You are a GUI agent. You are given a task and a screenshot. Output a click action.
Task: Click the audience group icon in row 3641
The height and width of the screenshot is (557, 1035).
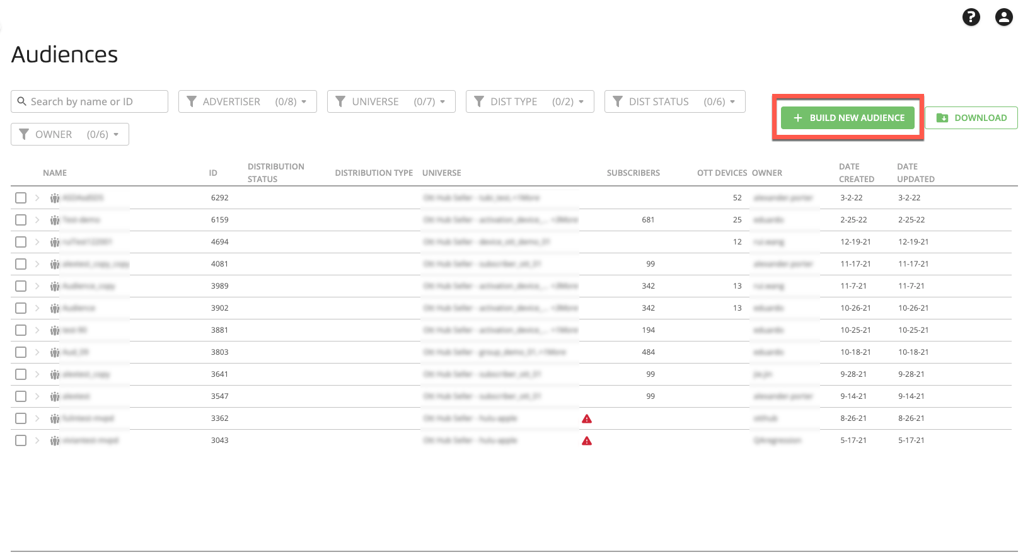tap(55, 374)
